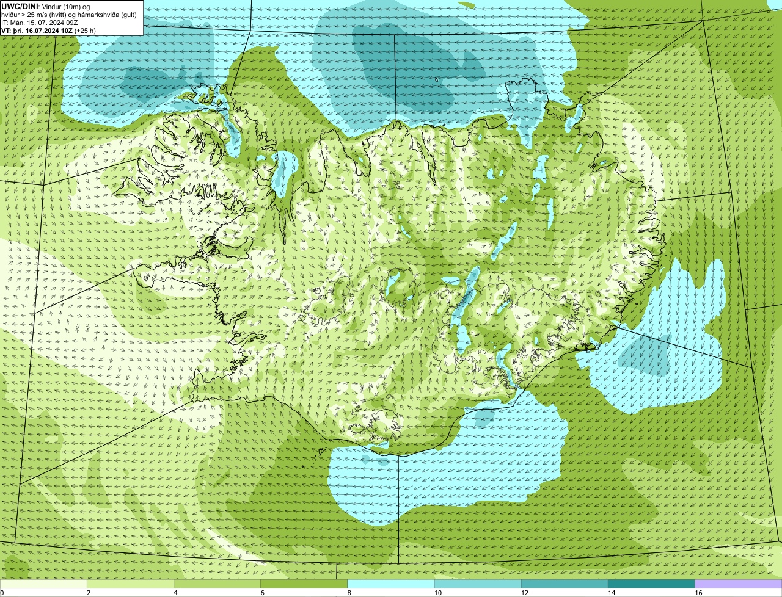The width and height of the screenshot is (782, 597).
Task: Click the dark teal 14–16 legend swatch
Action: [x=651, y=584]
